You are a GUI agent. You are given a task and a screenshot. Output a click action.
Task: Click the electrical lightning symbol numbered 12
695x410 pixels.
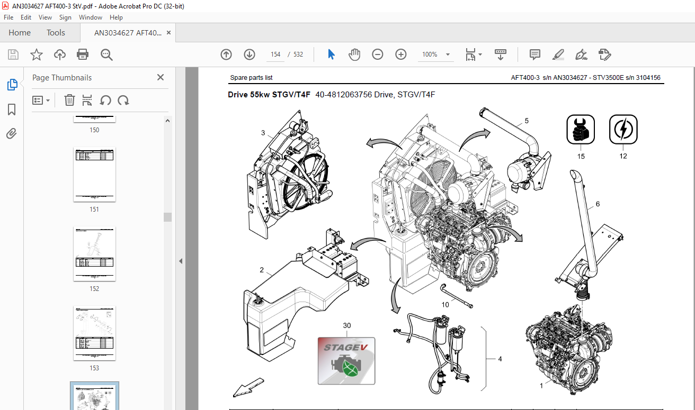[623, 130]
